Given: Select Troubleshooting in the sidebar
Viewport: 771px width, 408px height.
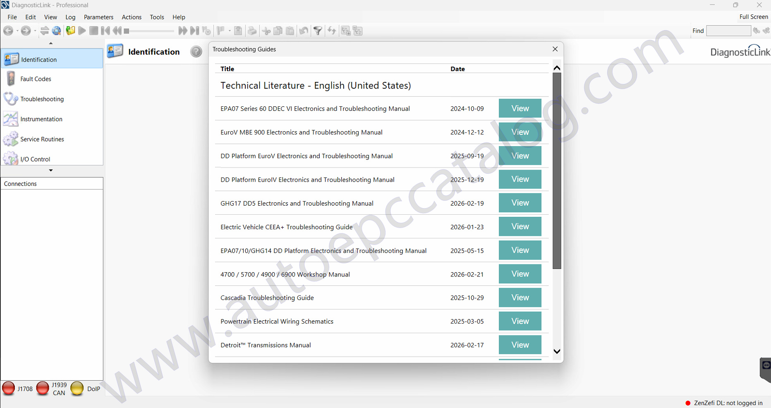Looking at the screenshot, I should click(x=42, y=99).
